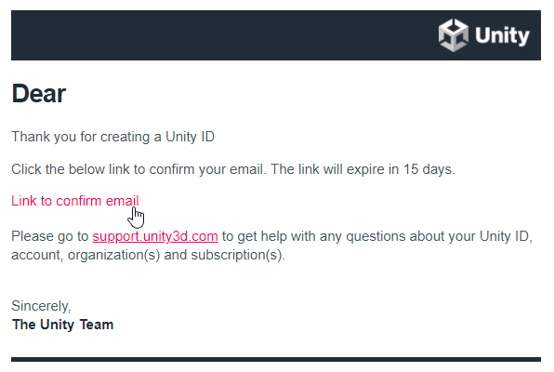This screenshot has width=554, height=372.
Task: Click the word subscription(s)
Action: tap(237, 255)
